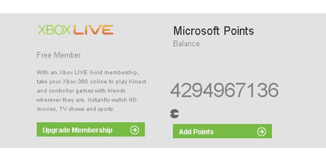Click the arrow icon on Upgrade Membership
The height and width of the screenshot is (160, 326).
[134, 130]
